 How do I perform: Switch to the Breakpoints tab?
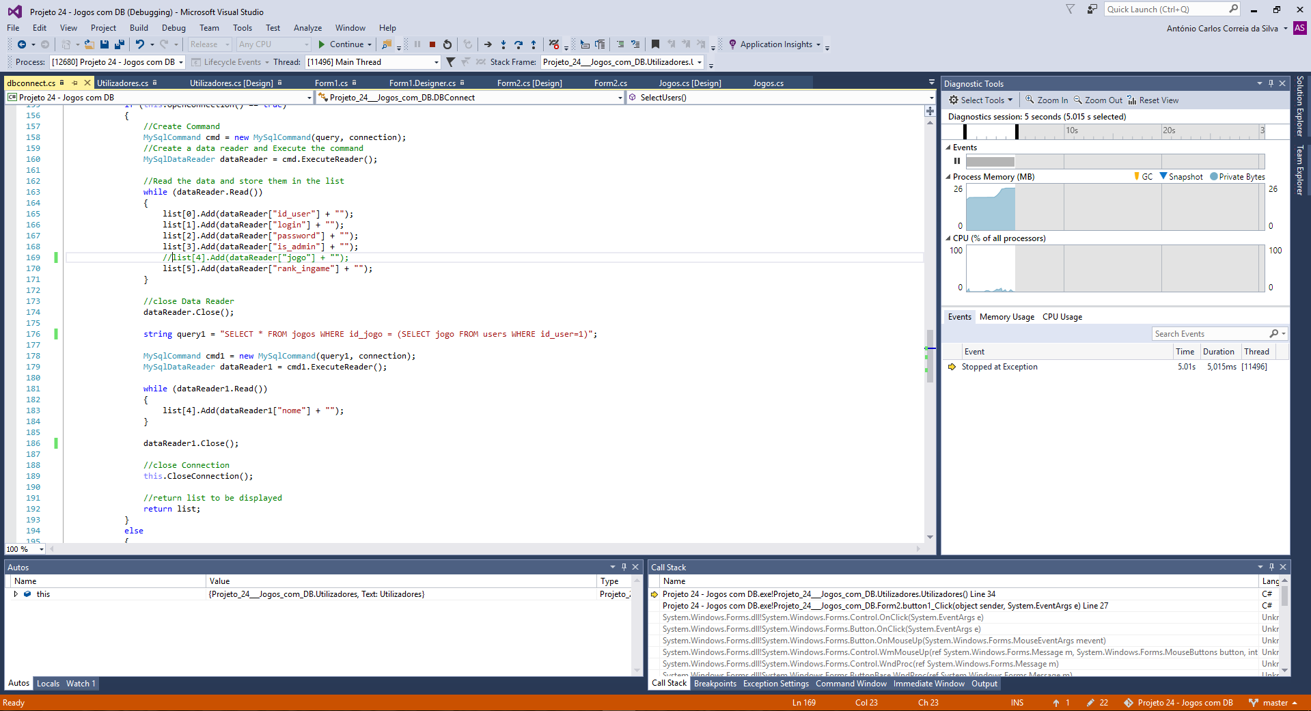715,684
